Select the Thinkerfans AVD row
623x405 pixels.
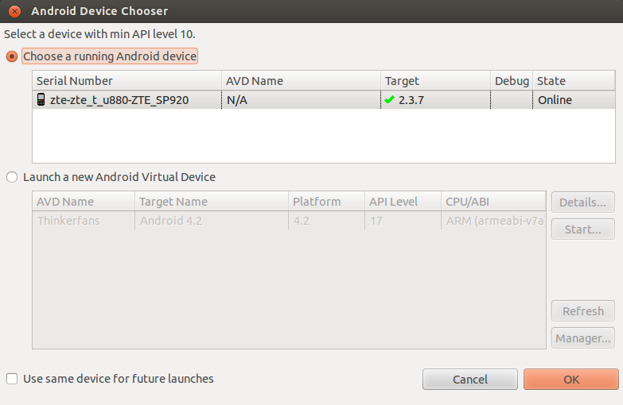[290, 221]
